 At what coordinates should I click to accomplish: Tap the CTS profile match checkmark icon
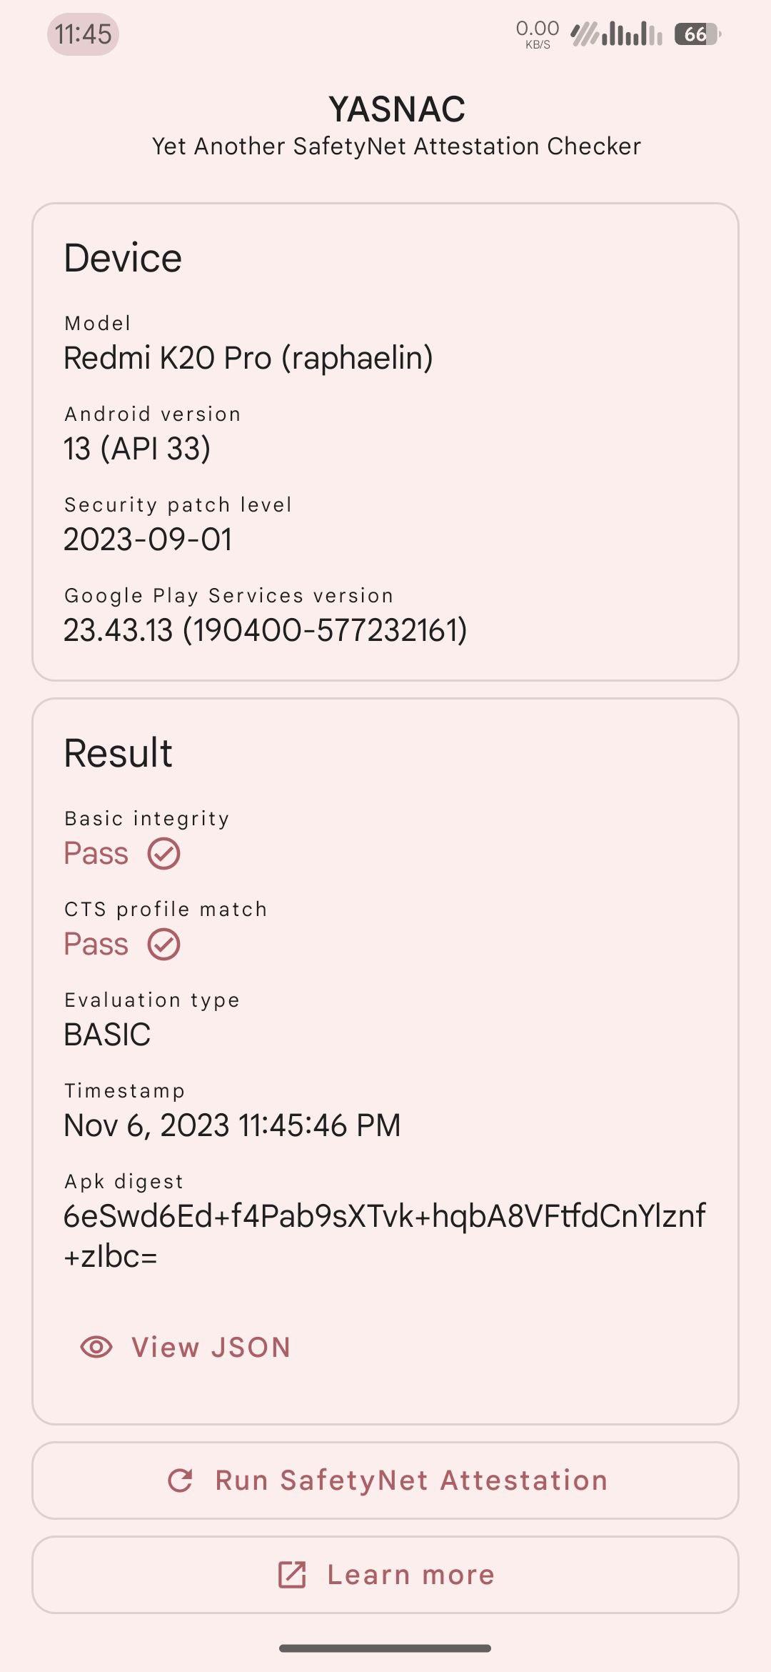(164, 944)
